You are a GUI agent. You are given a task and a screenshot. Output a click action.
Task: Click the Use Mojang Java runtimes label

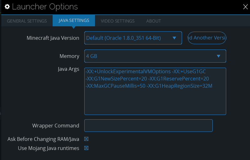[x=49, y=148]
